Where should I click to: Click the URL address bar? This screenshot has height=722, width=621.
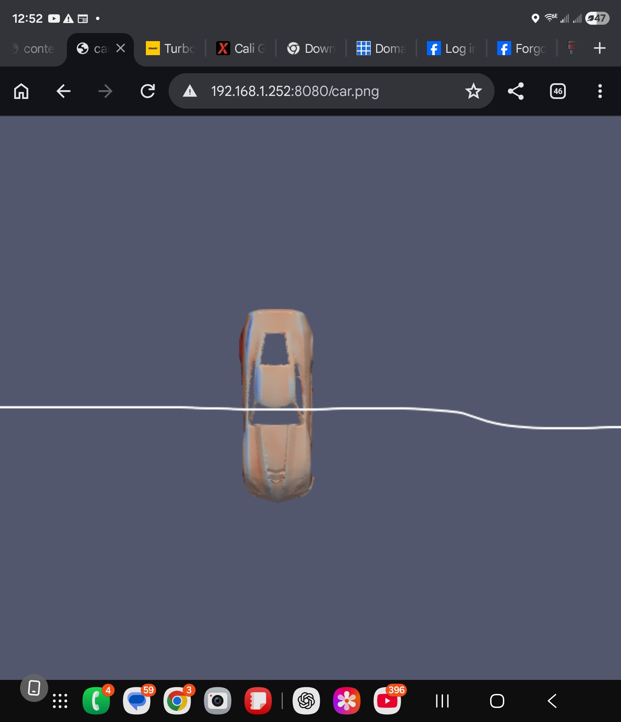pyautogui.click(x=314, y=91)
